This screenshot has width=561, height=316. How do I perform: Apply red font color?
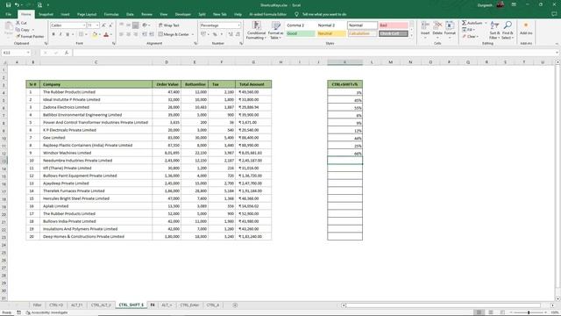tap(106, 34)
